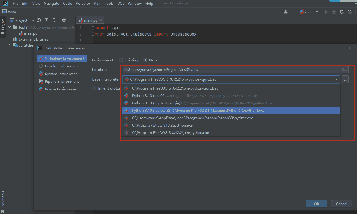The height and width of the screenshot is (214, 357).
Task: Choose Python 3.10 (test02) (2) option
Action: click(231, 111)
